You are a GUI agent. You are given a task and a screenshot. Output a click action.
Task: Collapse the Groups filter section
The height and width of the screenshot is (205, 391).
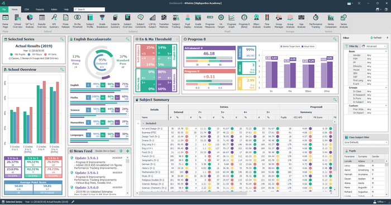pos(386,87)
